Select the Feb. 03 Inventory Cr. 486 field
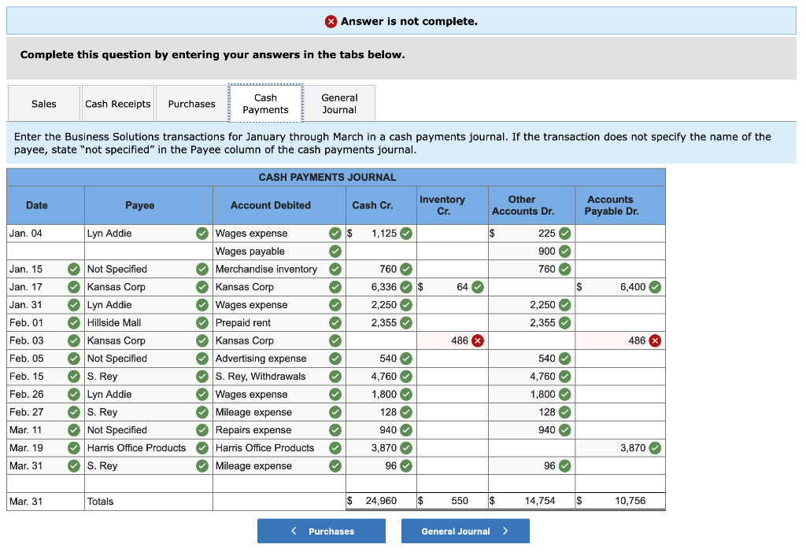 click(453, 341)
